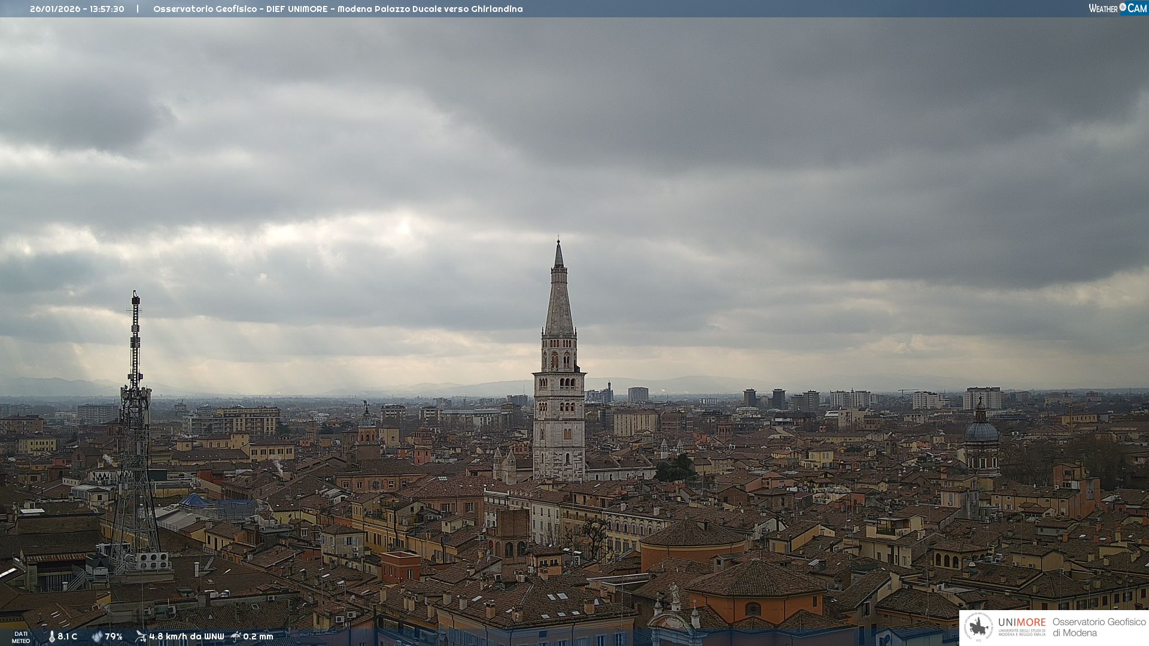The width and height of the screenshot is (1149, 646).
Task: Click the Osservatorio Geofisico DIEF UNIMORE title
Action: pos(338,9)
